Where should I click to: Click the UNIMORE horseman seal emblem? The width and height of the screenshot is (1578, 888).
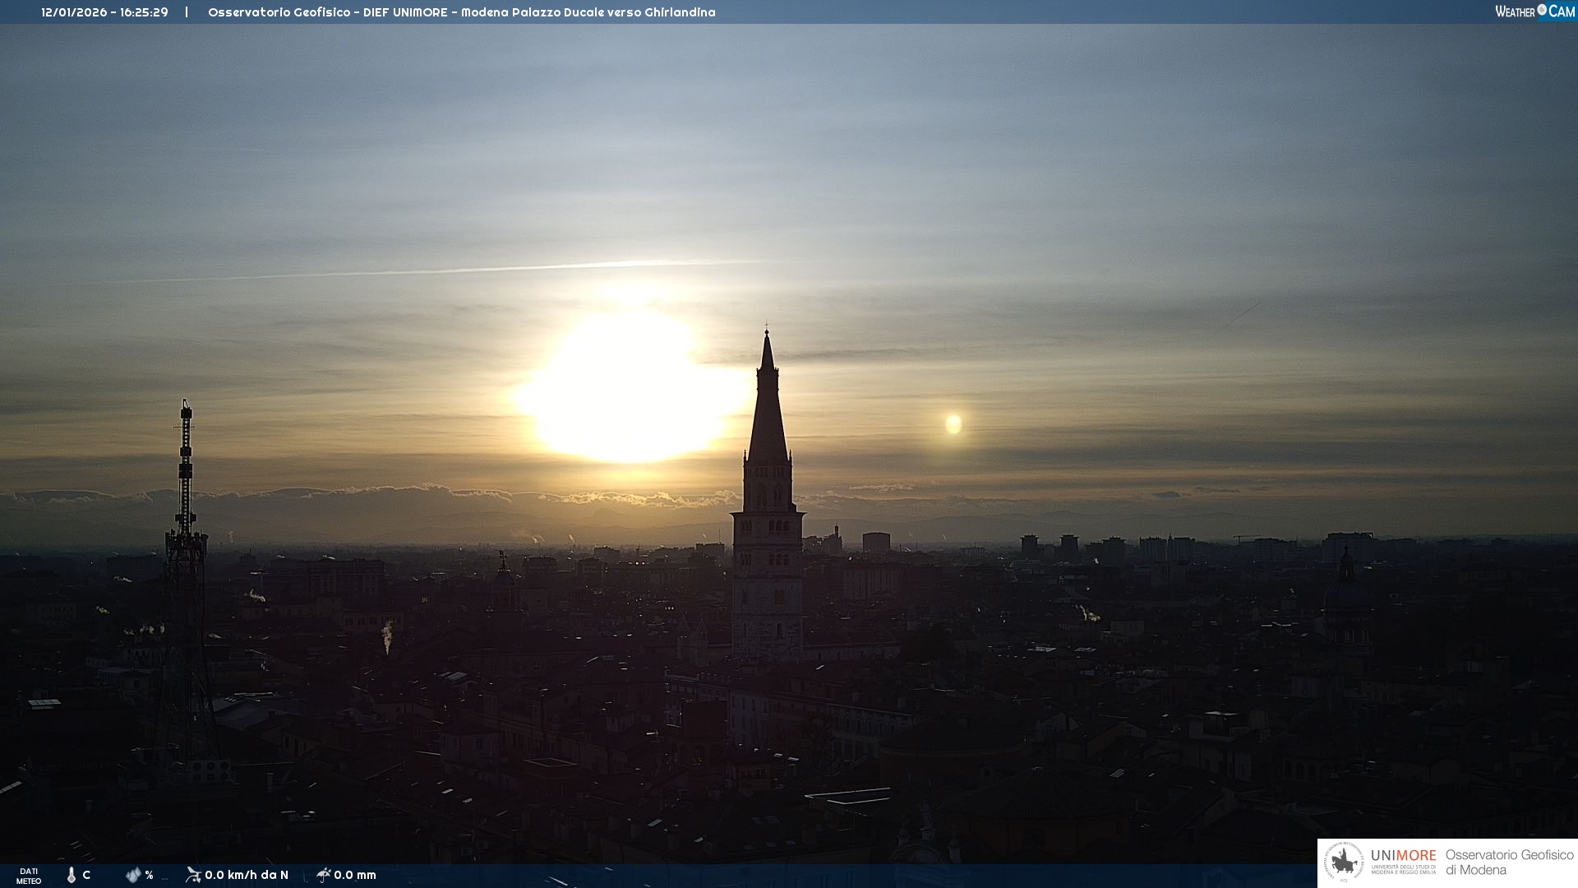click(x=1344, y=863)
